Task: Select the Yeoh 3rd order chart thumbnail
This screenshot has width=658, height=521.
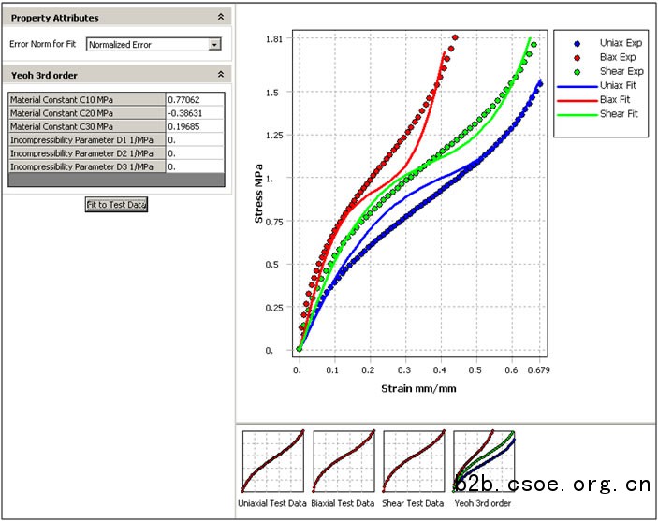Action: (x=485, y=461)
